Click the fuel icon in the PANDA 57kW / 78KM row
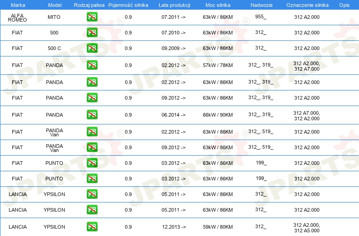Image resolution: width=359 pixels, height=236 pixels. click(x=92, y=65)
